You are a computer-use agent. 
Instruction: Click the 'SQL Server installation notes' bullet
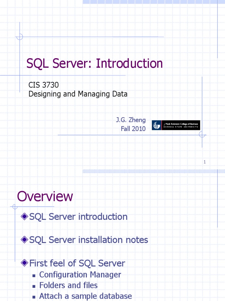coord(88,240)
